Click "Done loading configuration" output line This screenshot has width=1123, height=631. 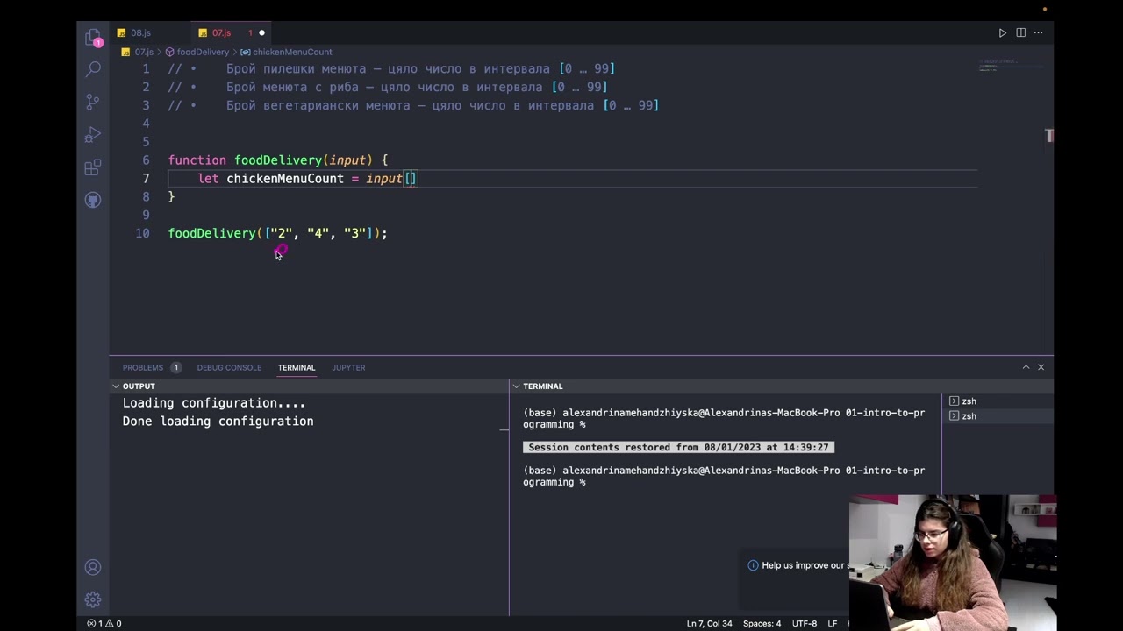[218, 422]
